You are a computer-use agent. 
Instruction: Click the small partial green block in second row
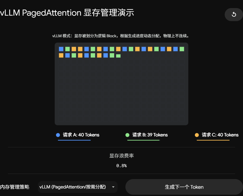[x=118, y=56]
